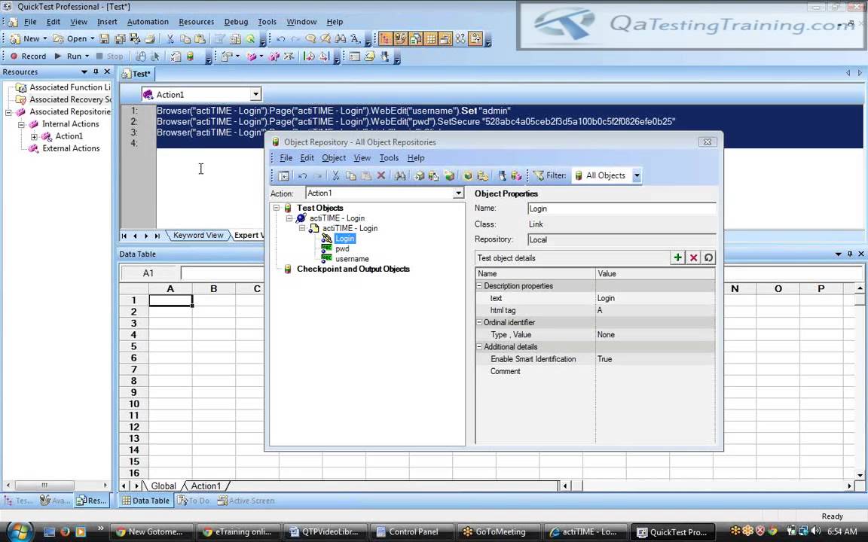The image size is (868, 542).
Task: Click the Spell check icon in main toolbar
Action: click(x=356, y=38)
